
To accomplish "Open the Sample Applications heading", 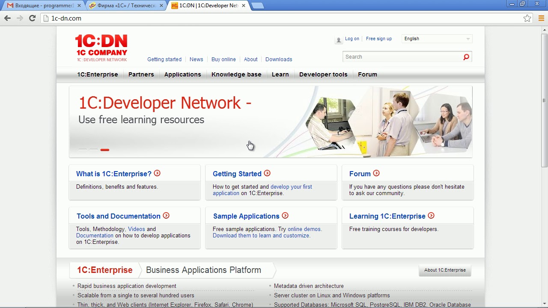I will 246,216.
